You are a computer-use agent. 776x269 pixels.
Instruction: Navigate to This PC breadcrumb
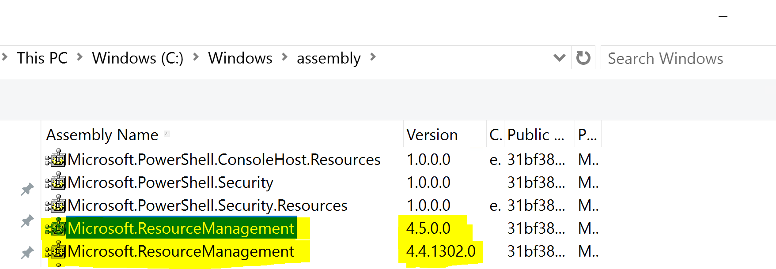[x=42, y=58]
